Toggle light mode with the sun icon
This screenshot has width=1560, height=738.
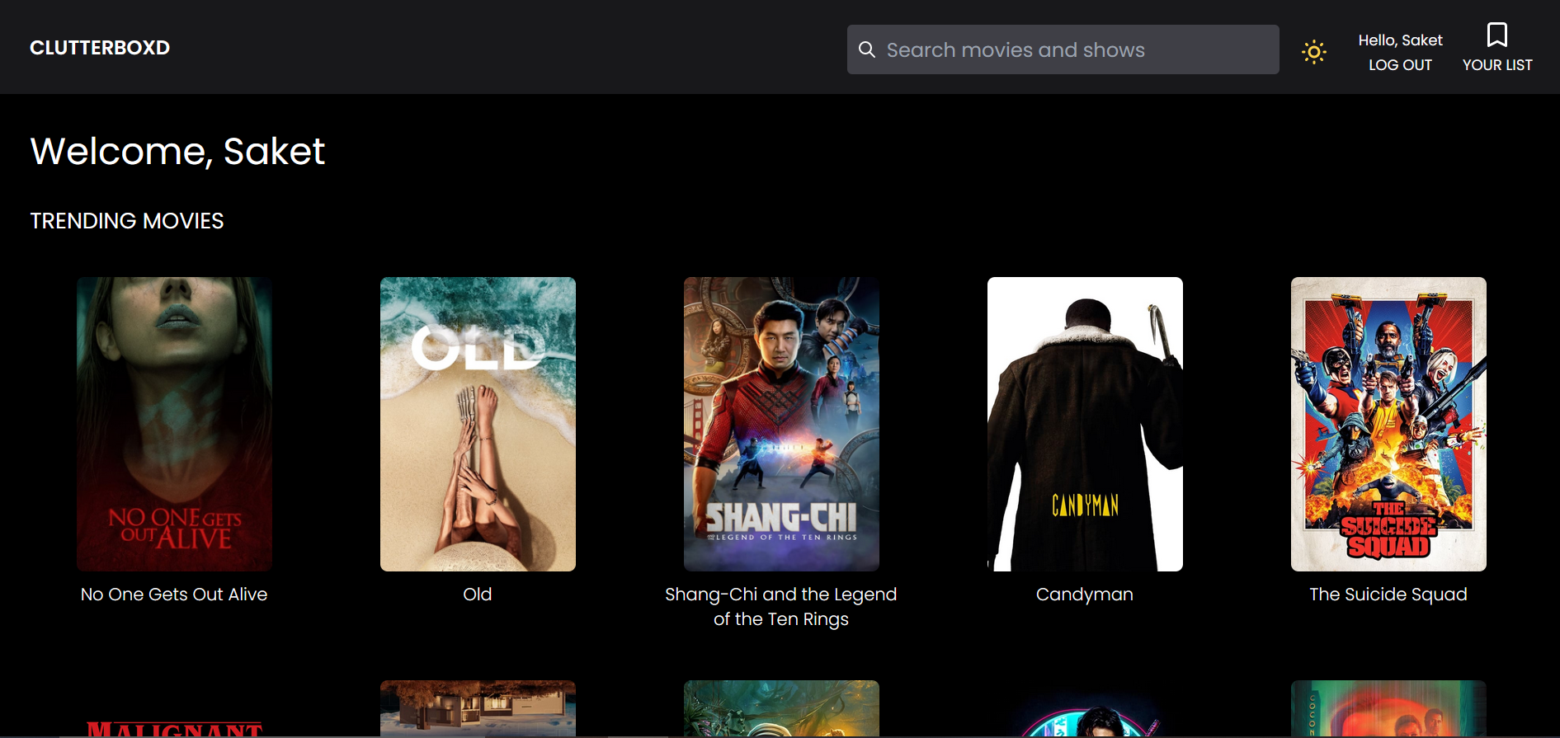click(x=1314, y=52)
